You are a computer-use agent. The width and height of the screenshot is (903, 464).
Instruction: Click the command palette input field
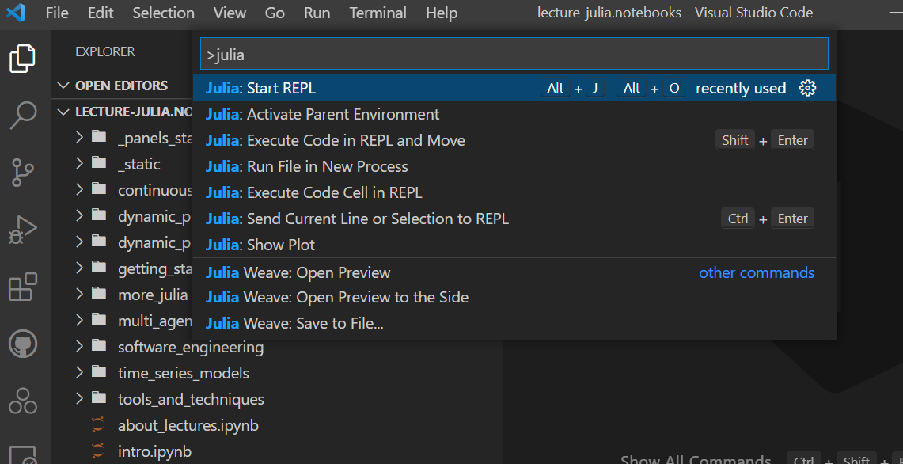pos(514,55)
